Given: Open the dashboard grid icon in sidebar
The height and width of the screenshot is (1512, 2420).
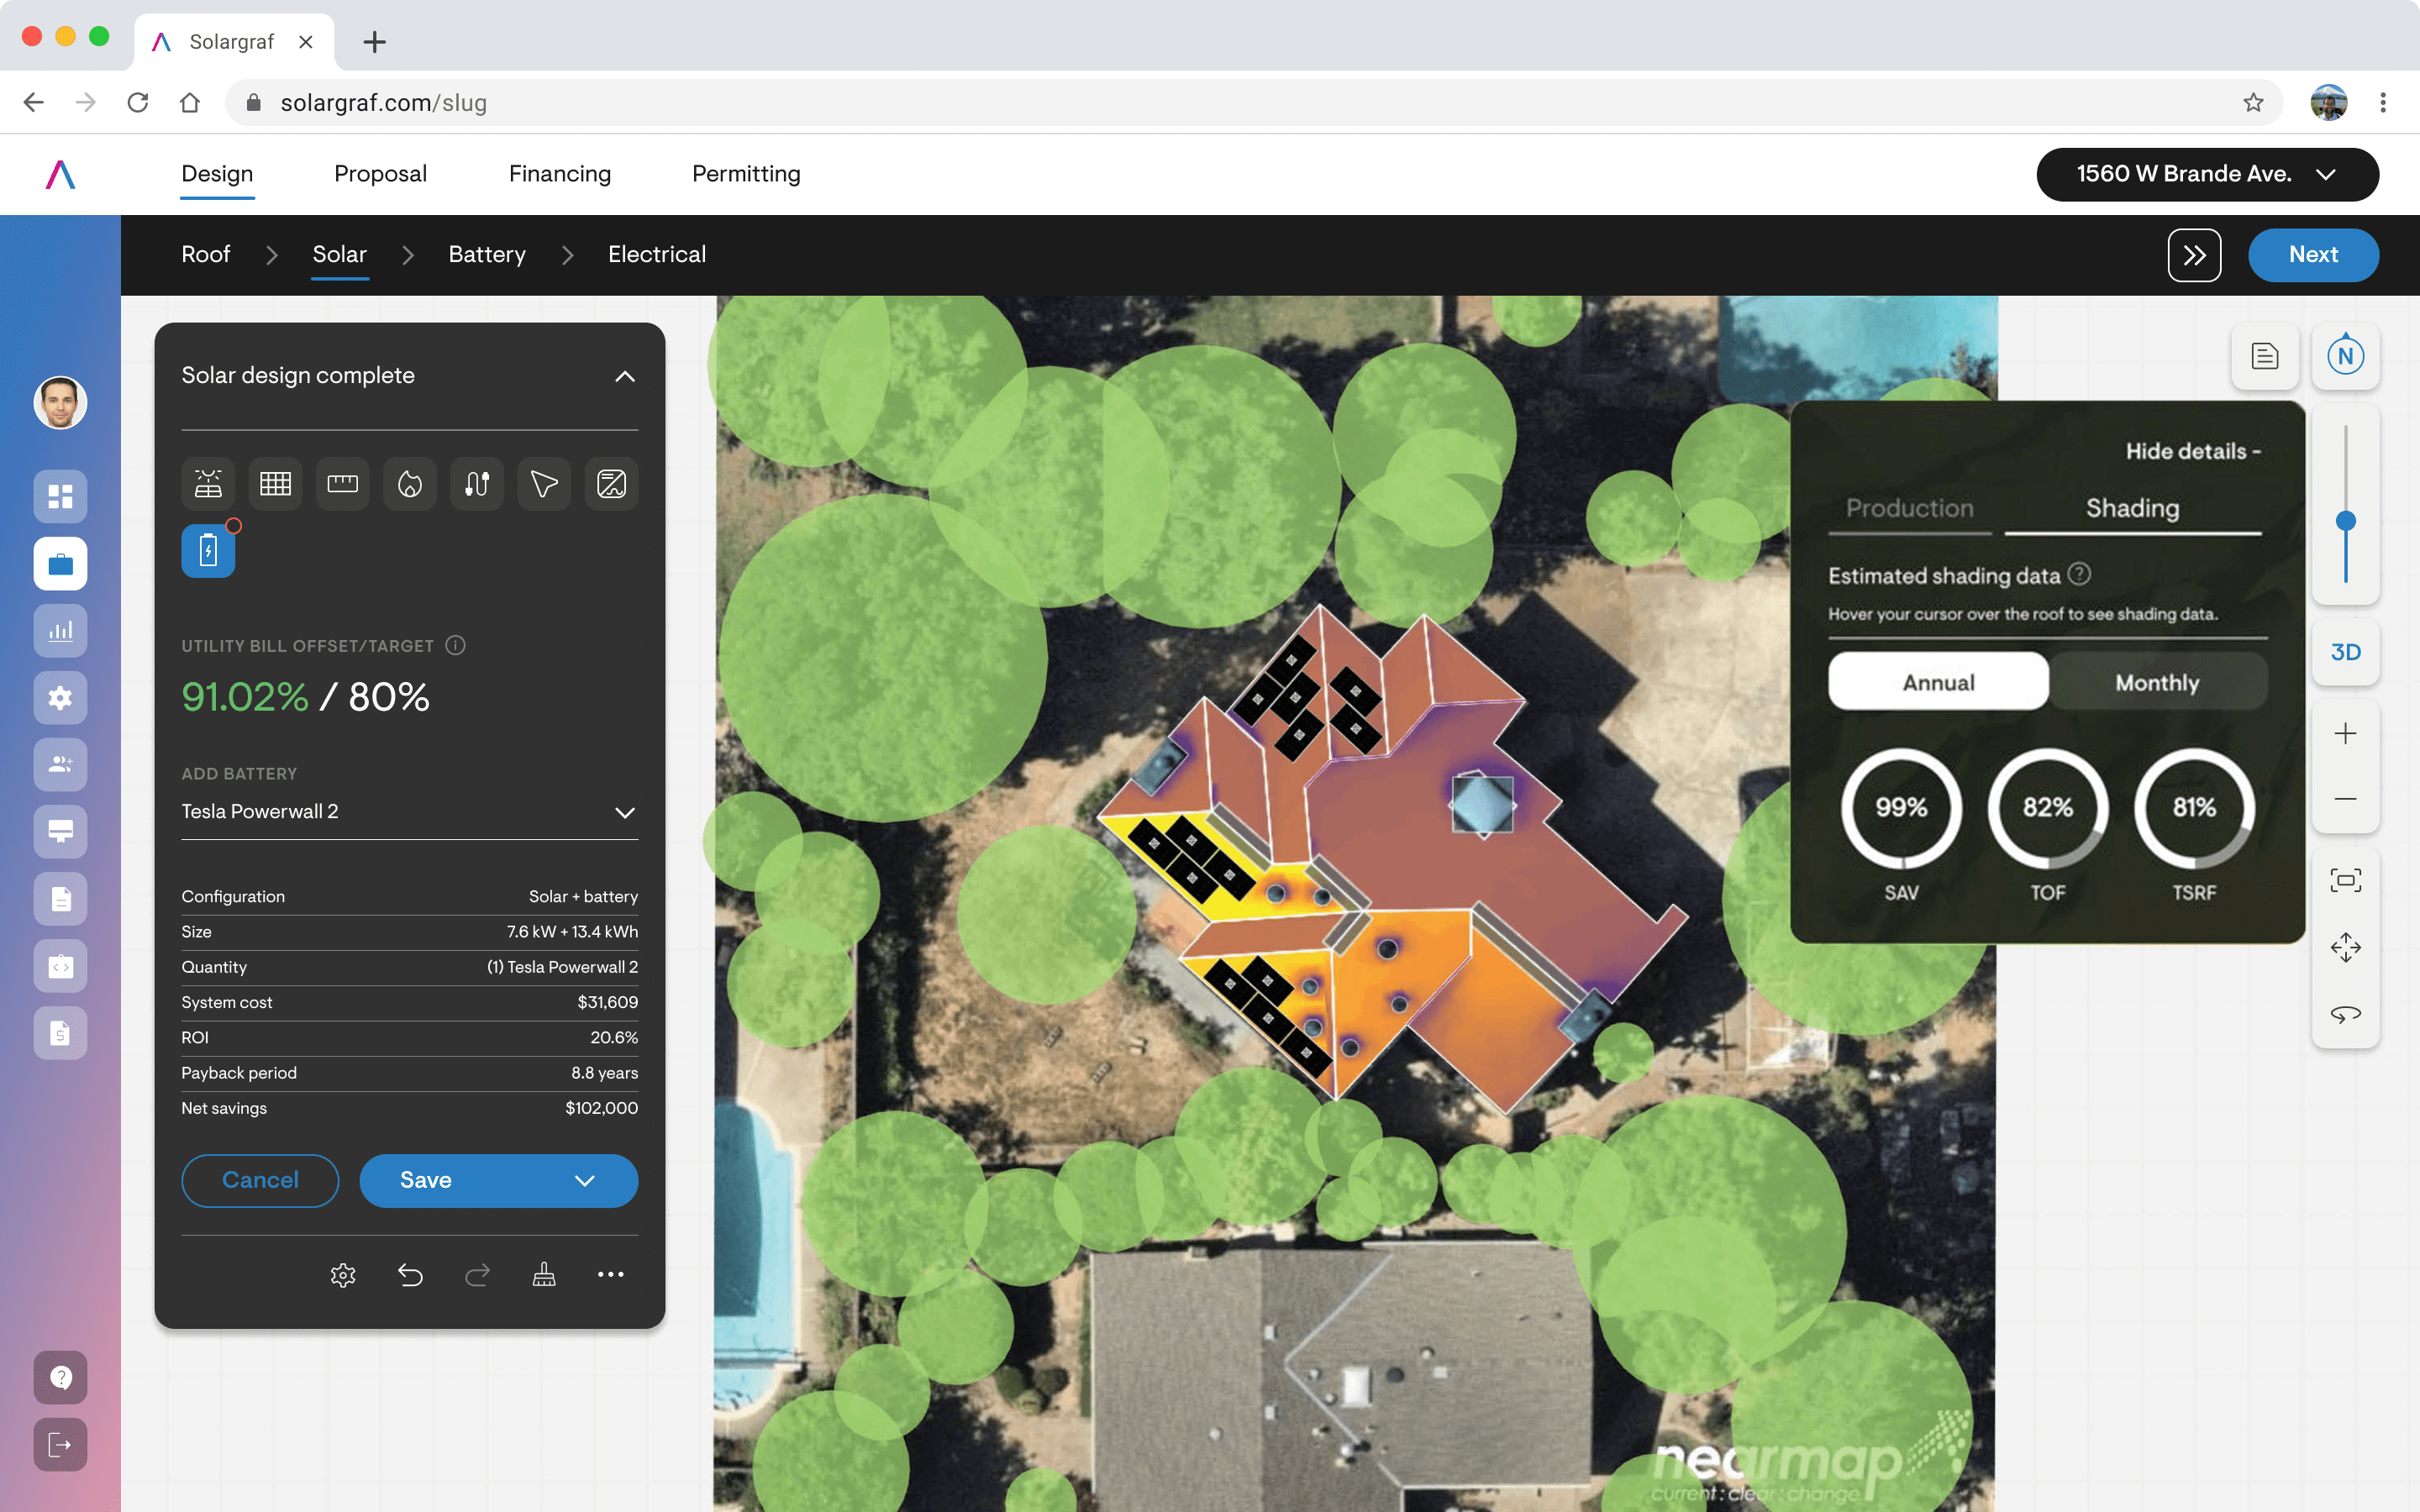Looking at the screenshot, I should [x=60, y=496].
